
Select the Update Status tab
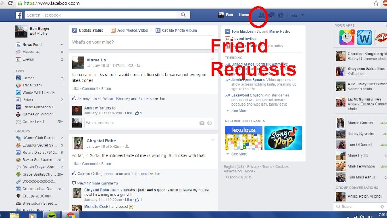[x=87, y=30]
